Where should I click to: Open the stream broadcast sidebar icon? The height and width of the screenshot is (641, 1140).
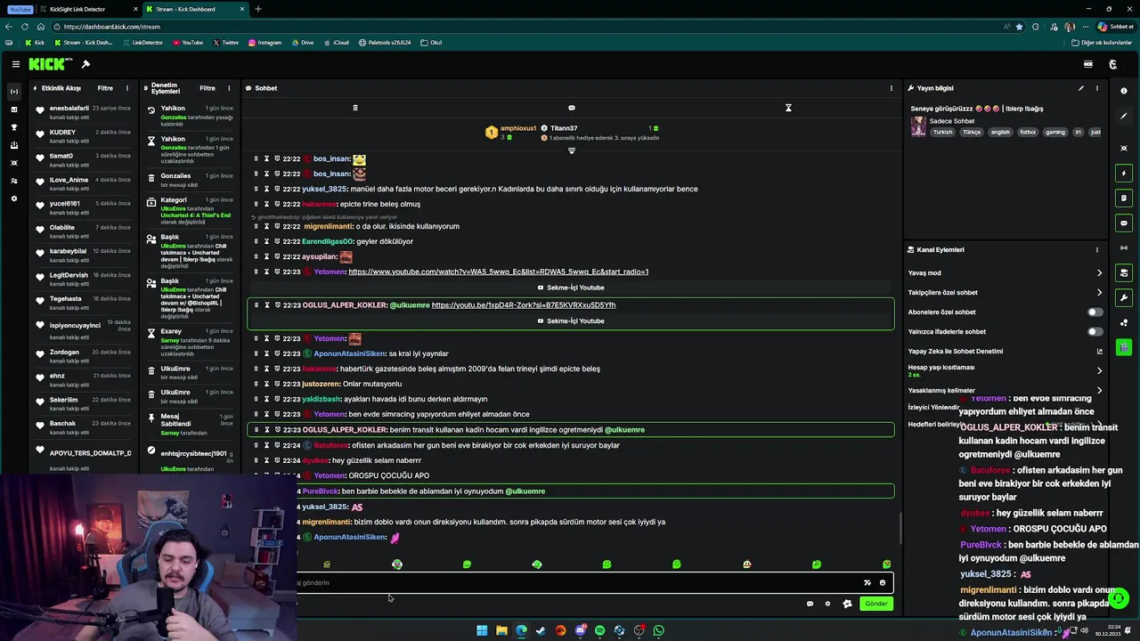coord(13,92)
